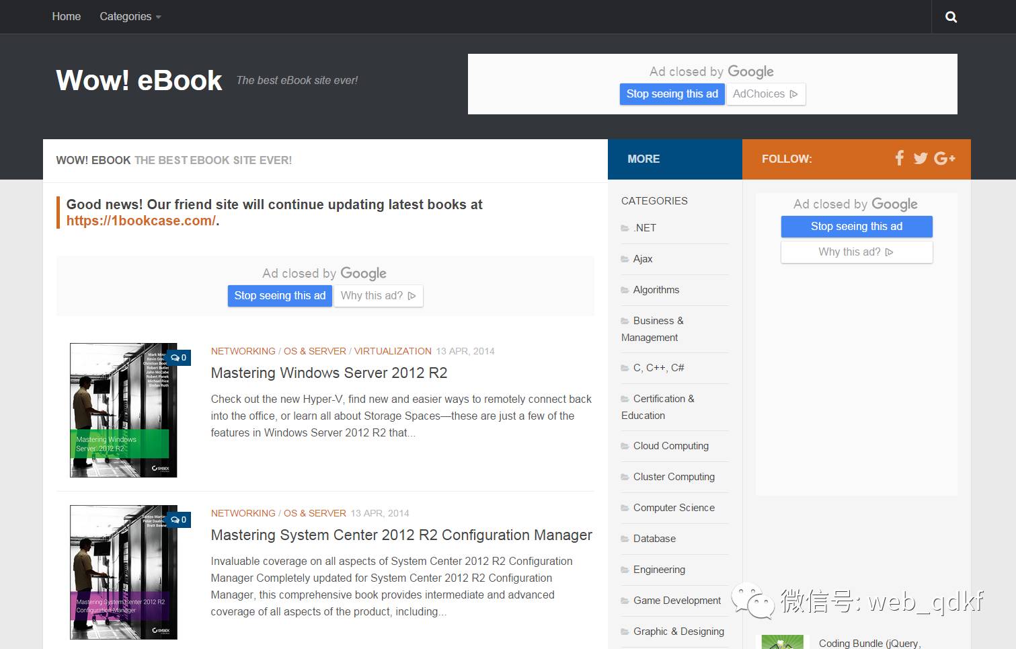Click comment bubble on Windows Server 2012 R2 cover

(x=179, y=358)
